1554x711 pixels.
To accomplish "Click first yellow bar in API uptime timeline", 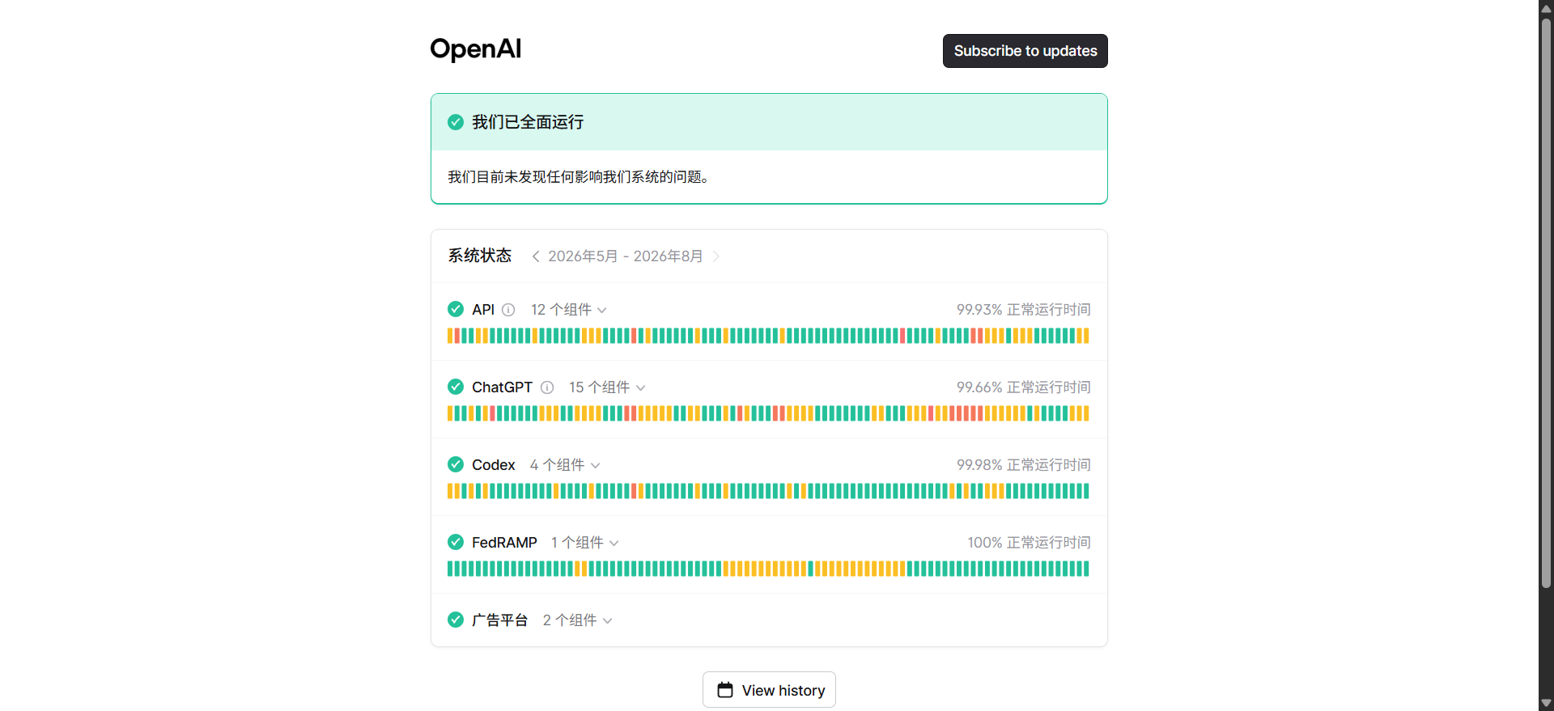I will (x=450, y=336).
